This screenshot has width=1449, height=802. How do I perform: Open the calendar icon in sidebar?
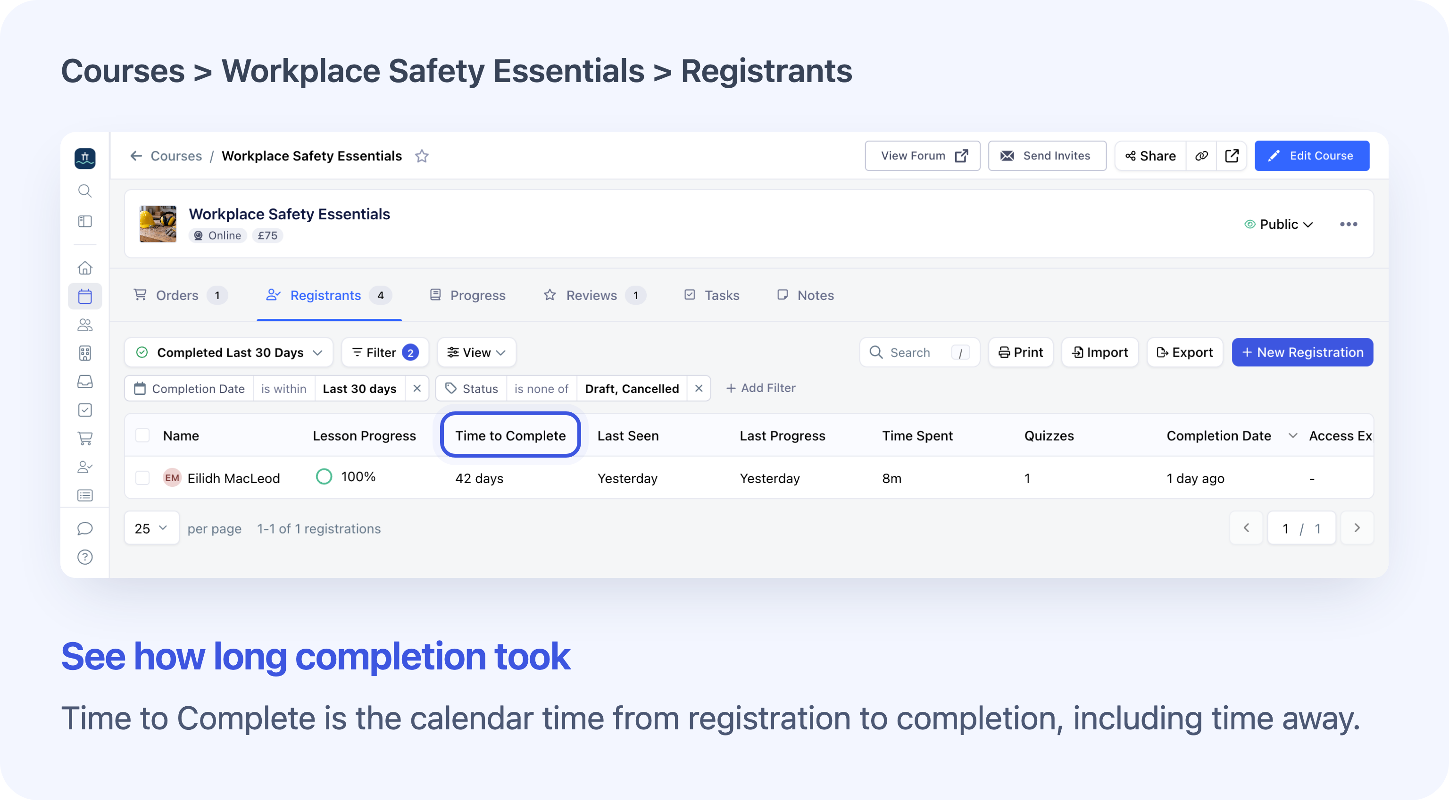[85, 296]
